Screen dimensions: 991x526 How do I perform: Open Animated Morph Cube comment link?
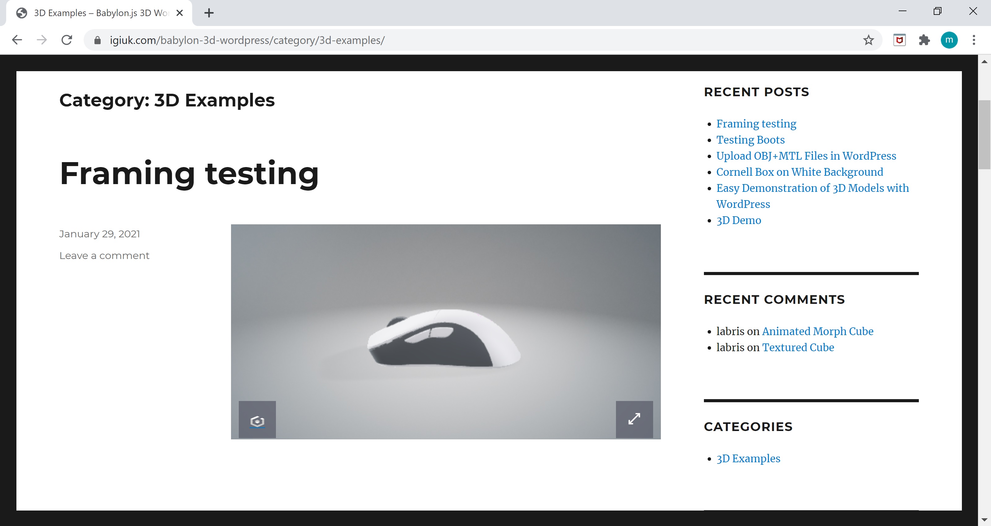[x=818, y=331]
